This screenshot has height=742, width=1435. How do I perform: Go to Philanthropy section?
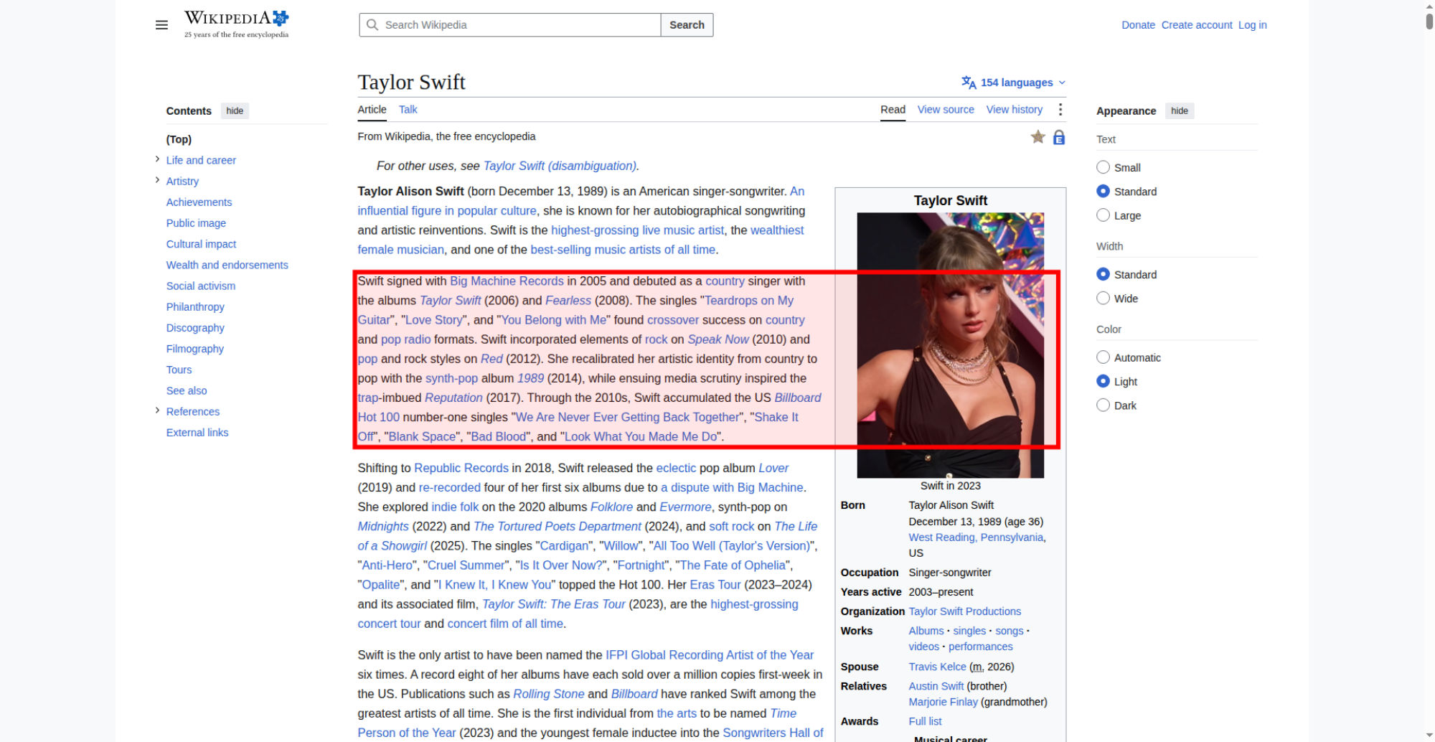click(195, 306)
